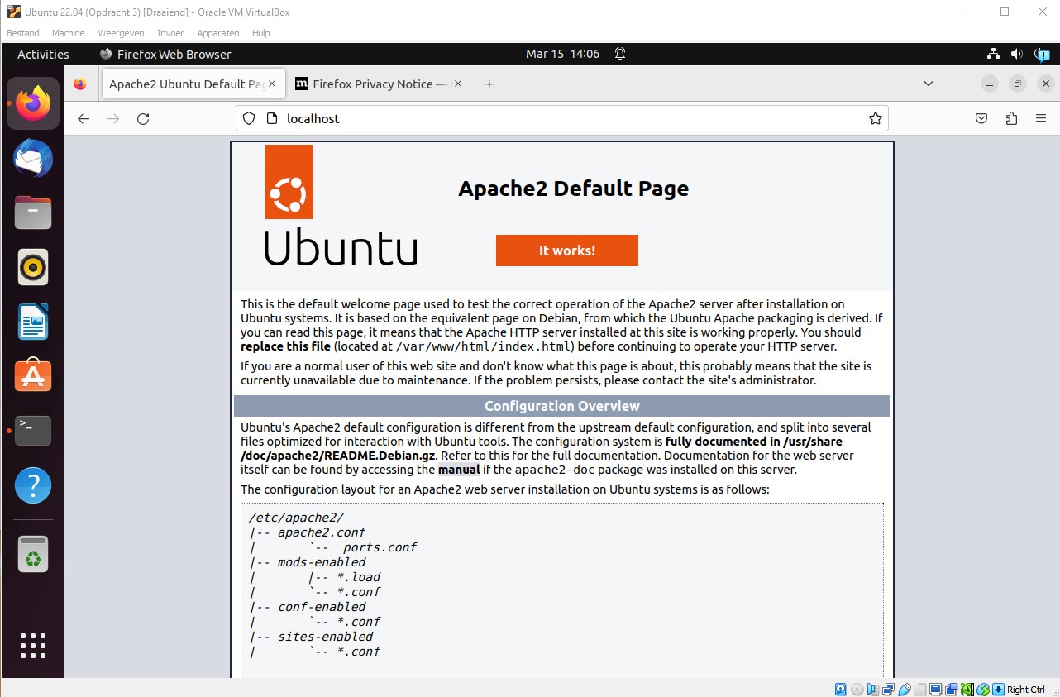Open the Apparaten menu
This screenshot has width=1060, height=697.
(218, 33)
